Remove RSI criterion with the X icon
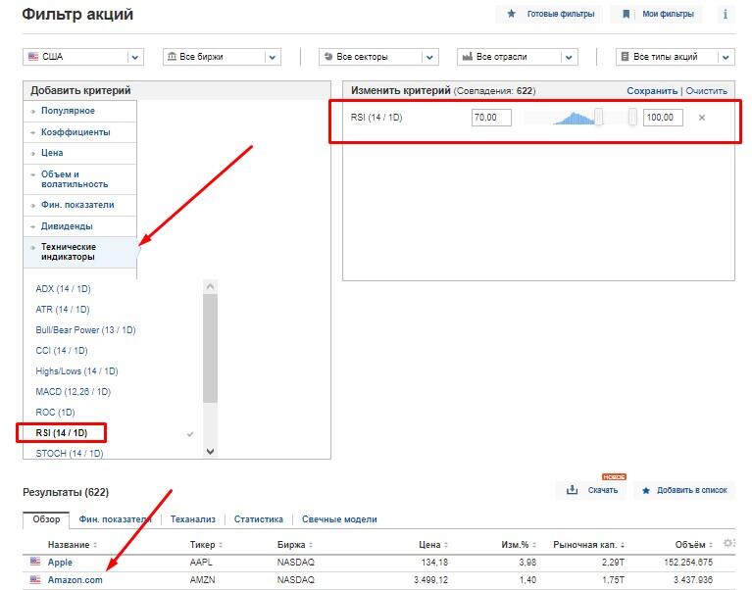The width and height of the screenshot is (752, 590). pos(701,118)
